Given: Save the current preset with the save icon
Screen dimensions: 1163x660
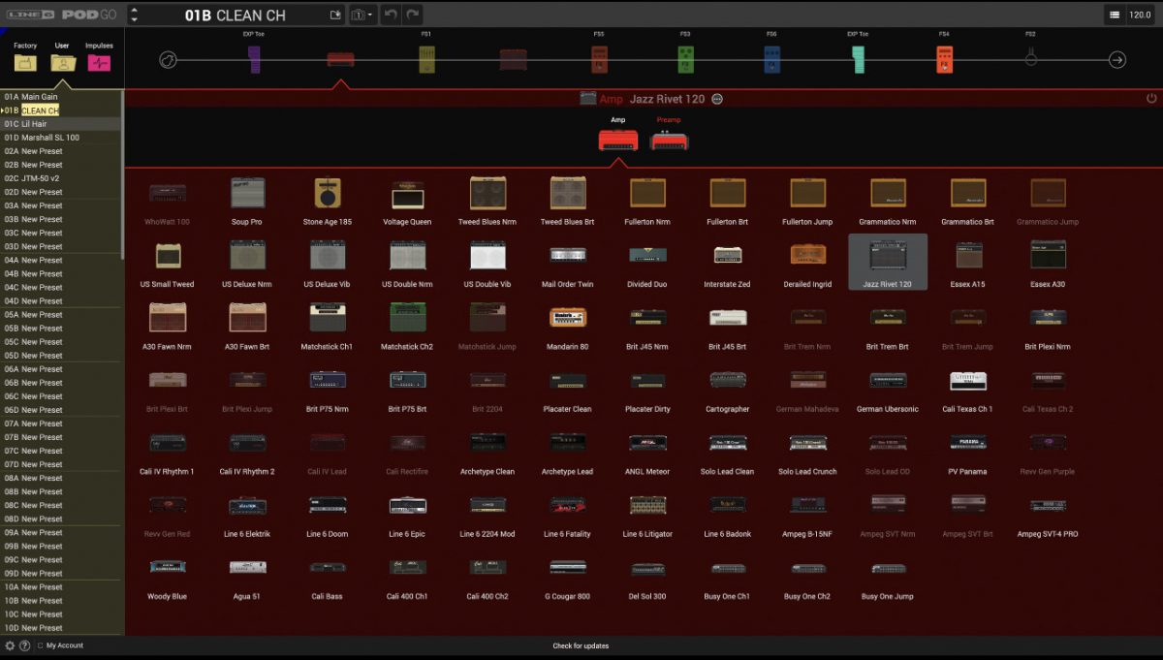Looking at the screenshot, I should click(x=335, y=15).
